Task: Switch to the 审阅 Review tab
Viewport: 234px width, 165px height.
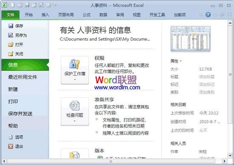Action: click(x=120, y=15)
